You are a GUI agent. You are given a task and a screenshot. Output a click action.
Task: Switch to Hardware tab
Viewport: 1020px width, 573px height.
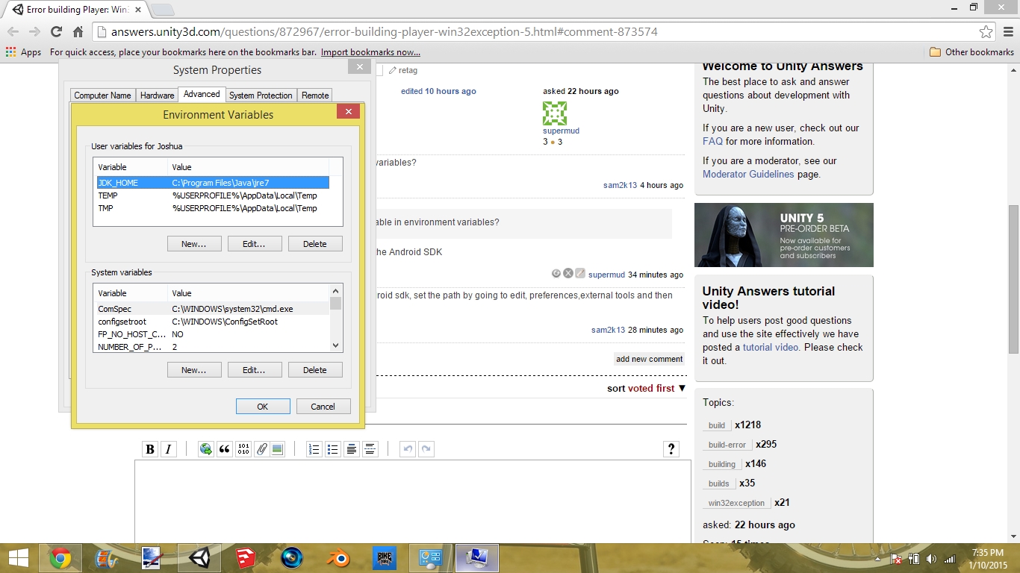click(x=157, y=95)
